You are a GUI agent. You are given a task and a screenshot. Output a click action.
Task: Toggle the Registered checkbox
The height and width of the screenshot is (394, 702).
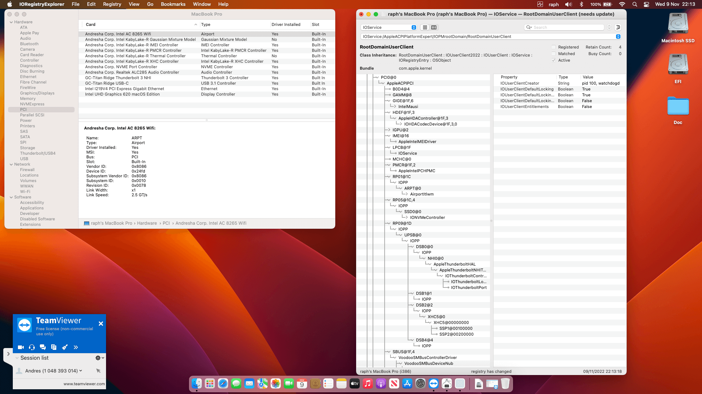coord(554,47)
